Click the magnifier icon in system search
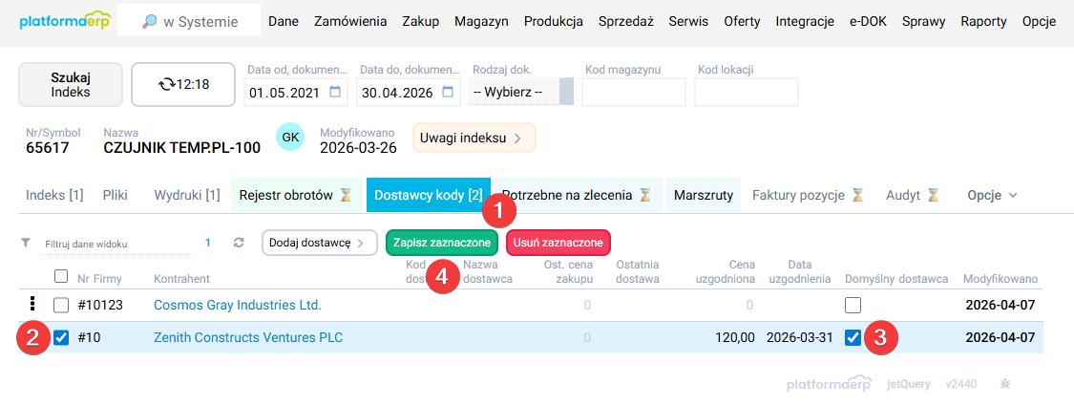 (x=149, y=22)
